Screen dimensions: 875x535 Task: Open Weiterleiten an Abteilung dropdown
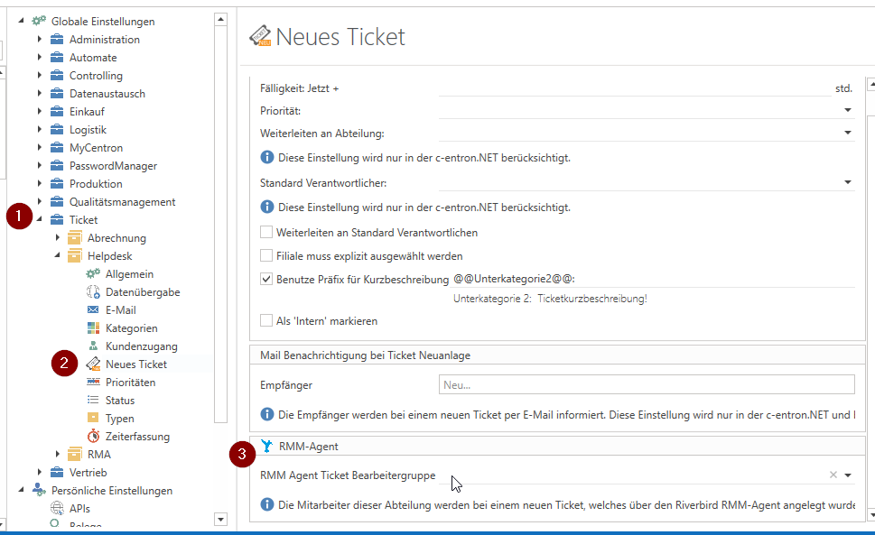(848, 134)
